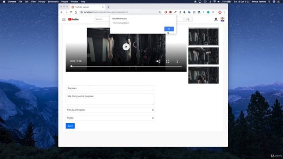This screenshot has width=283, height=159.
Task: Select the first video thumbnail
Action: (203, 37)
